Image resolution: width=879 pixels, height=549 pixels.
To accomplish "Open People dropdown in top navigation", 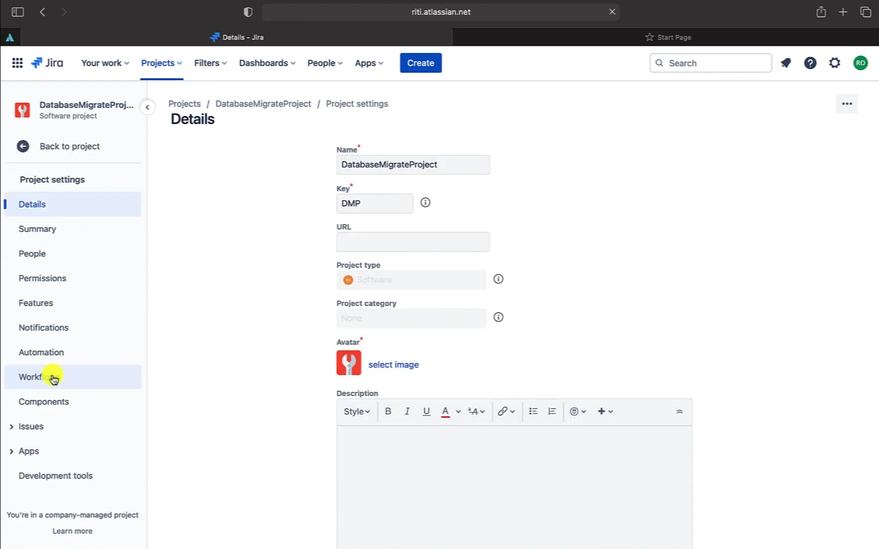I will click(325, 63).
